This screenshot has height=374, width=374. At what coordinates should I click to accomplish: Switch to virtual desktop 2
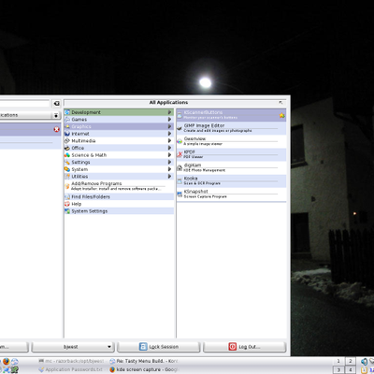(x=351, y=362)
